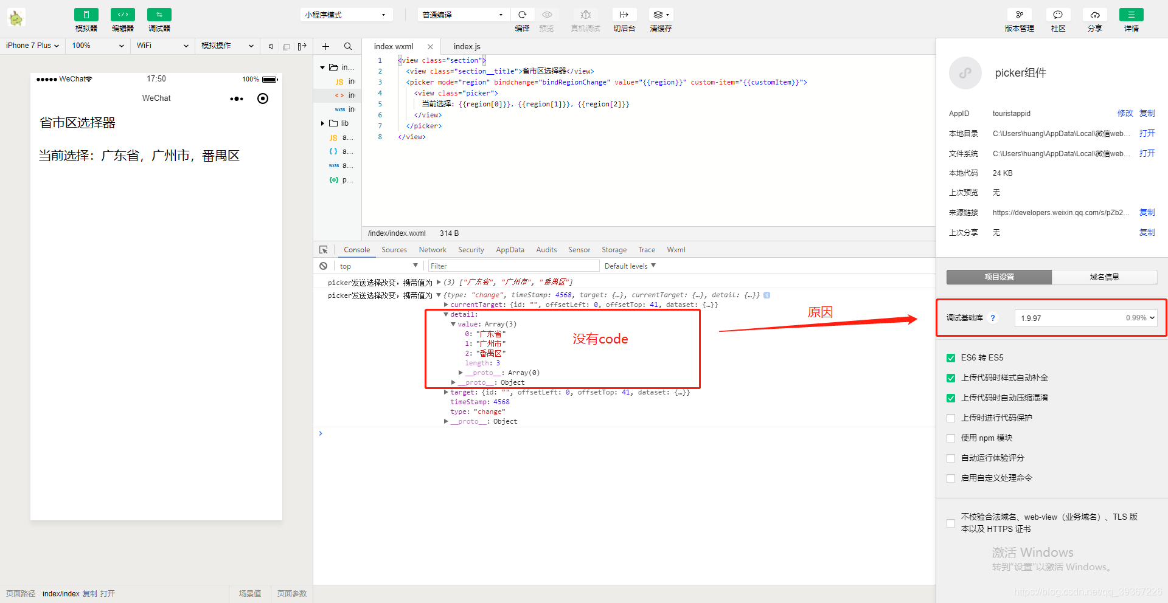
Task: Click the 分享 share cloud icon
Action: pyautogui.click(x=1094, y=15)
